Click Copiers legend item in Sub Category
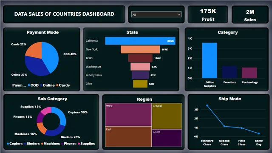This screenshot has width=272, height=153. 15,144
